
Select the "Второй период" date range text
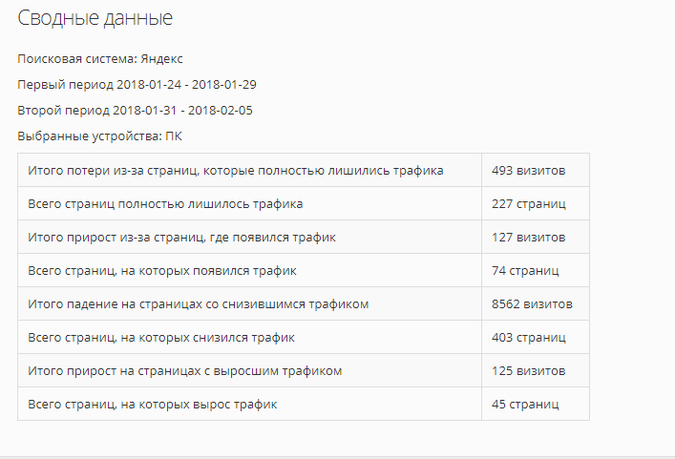135,110
